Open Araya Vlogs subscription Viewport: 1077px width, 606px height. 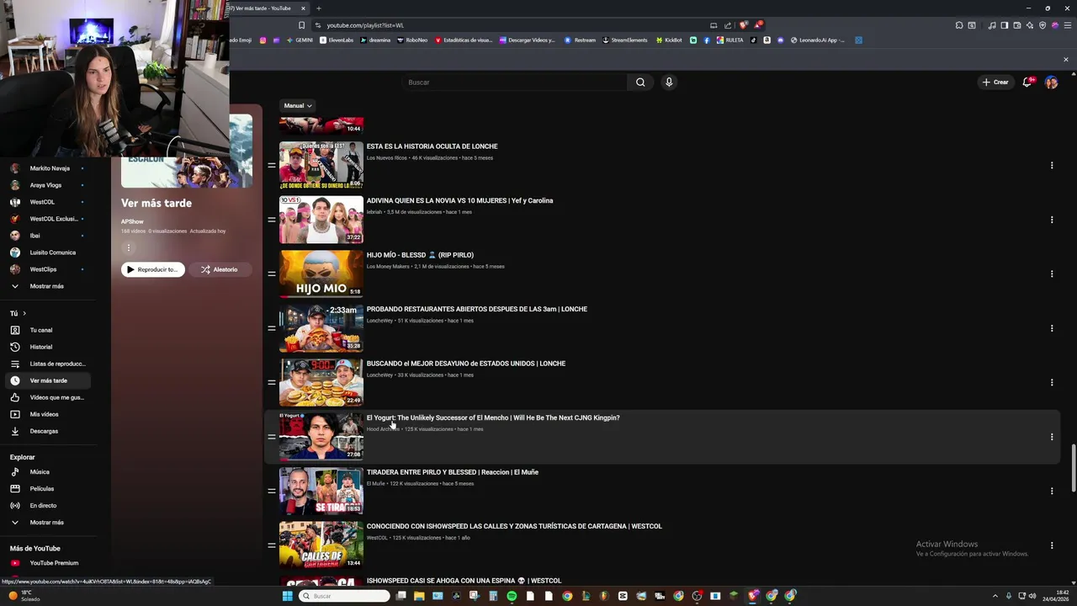[x=45, y=185]
